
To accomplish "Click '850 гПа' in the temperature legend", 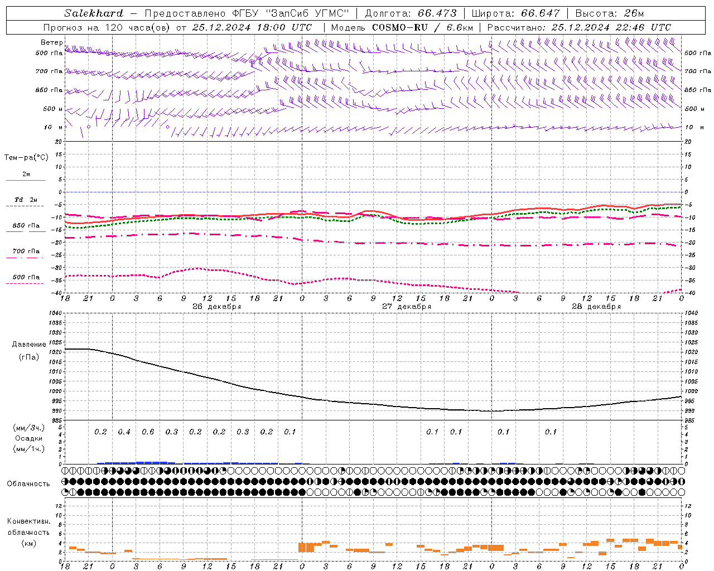I will (x=26, y=225).
